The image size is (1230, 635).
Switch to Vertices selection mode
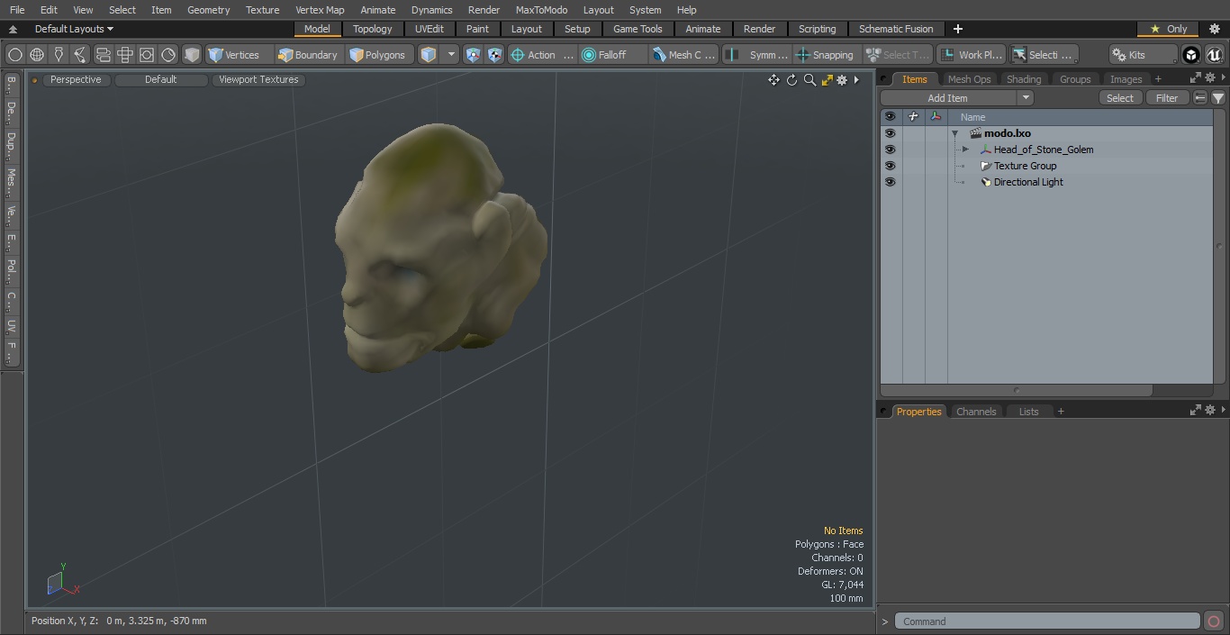point(239,55)
